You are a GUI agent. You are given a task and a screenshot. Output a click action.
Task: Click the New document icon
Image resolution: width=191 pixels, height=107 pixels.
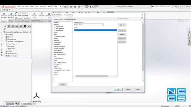coord(67,7)
